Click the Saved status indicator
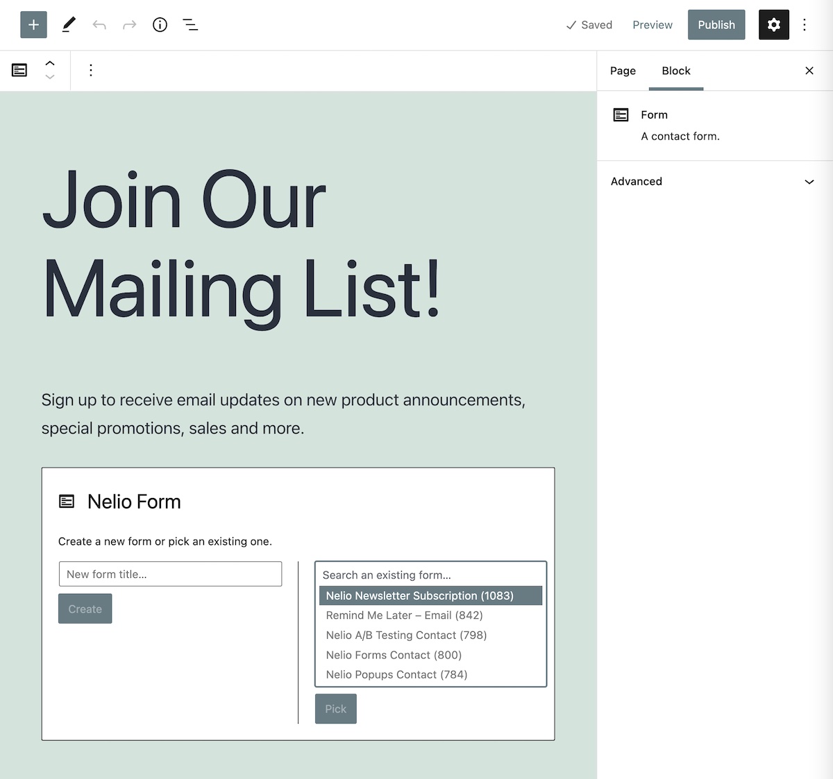The height and width of the screenshot is (779, 833). point(589,25)
